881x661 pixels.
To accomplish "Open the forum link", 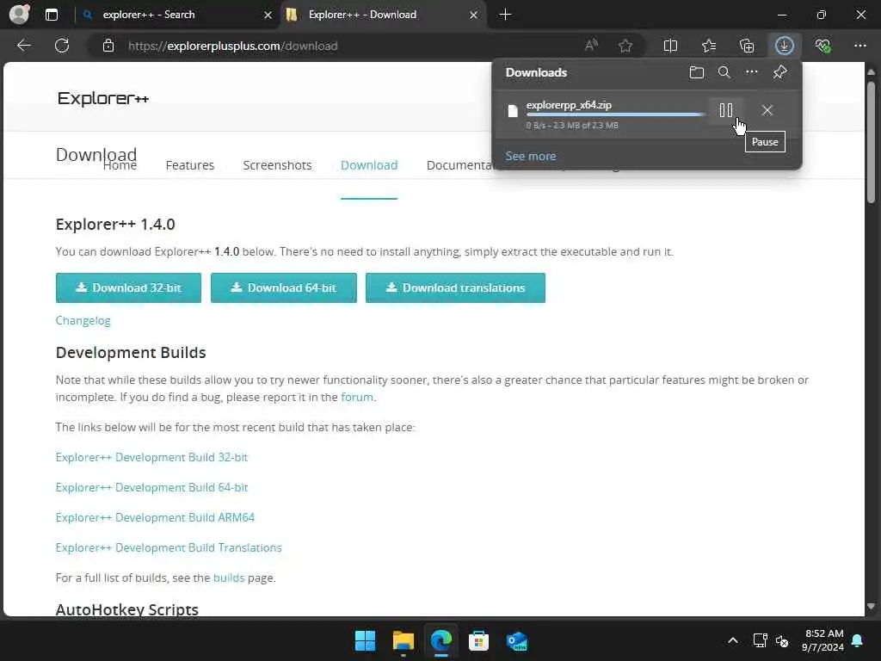I will pos(357,397).
